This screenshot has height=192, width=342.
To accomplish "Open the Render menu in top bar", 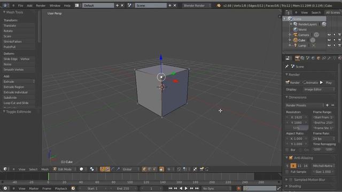I will (x=41, y=5).
